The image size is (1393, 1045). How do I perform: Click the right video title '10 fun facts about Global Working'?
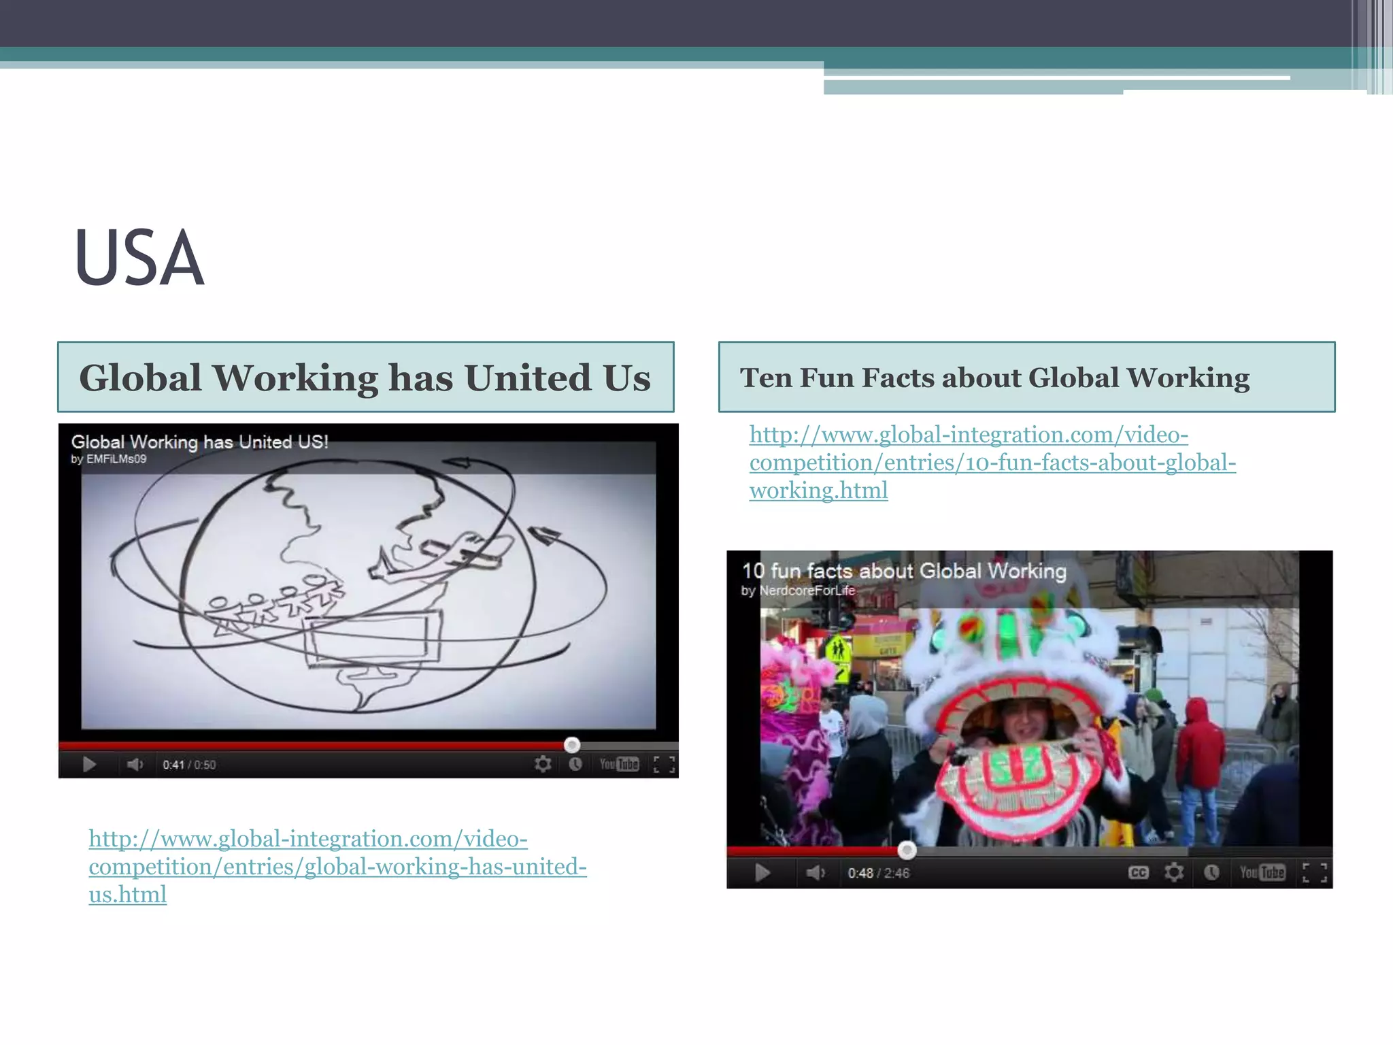904,571
